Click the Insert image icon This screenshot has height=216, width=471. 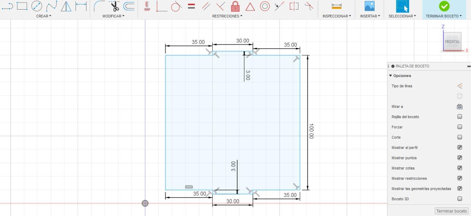click(369, 6)
